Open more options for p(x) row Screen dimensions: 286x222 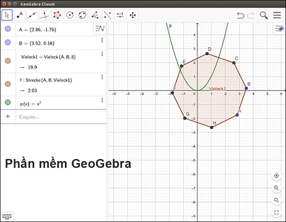pos(102,100)
